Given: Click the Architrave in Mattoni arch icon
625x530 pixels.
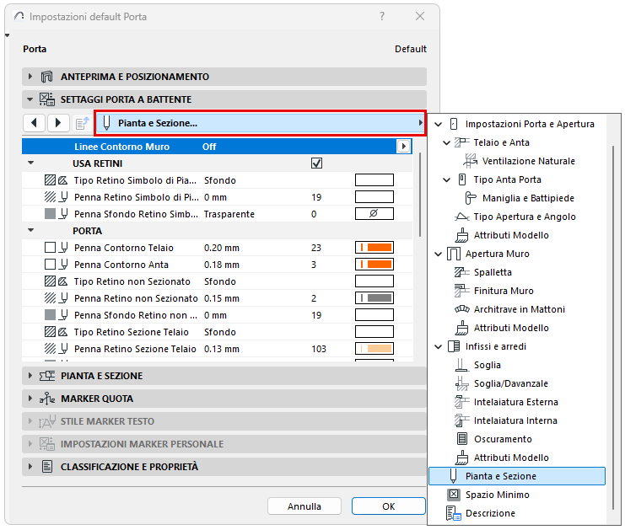Looking at the screenshot, I should (462, 309).
